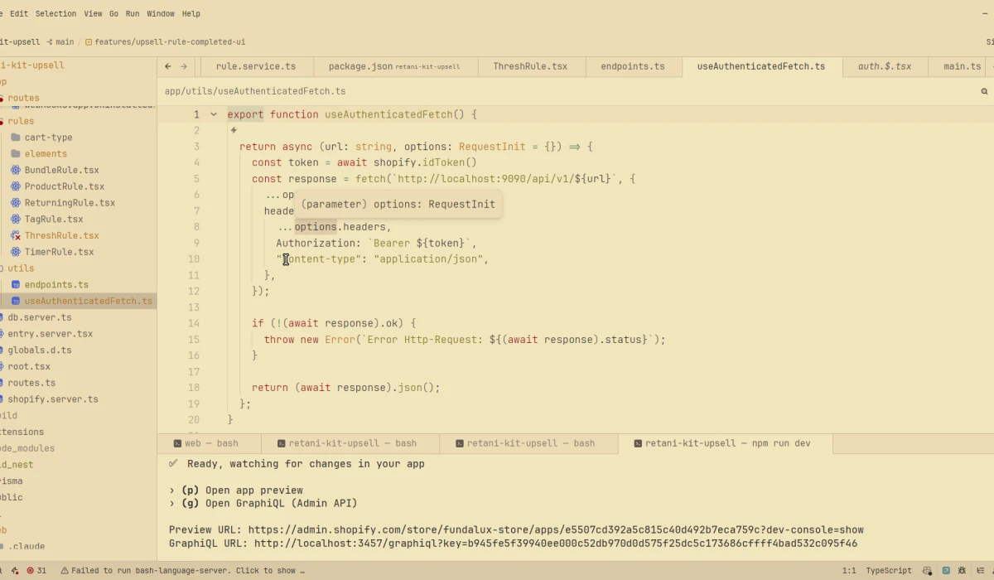
Task: Switch to the auth.$.tsx tab
Action: pyautogui.click(x=885, y=66)
